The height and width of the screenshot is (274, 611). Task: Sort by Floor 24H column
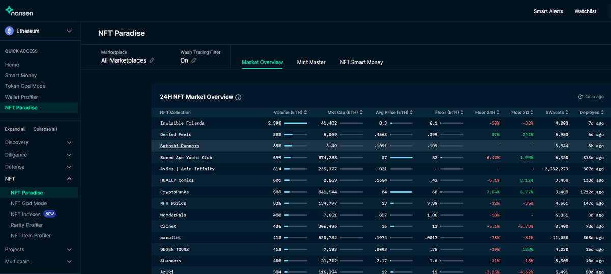tap(487, 112)
